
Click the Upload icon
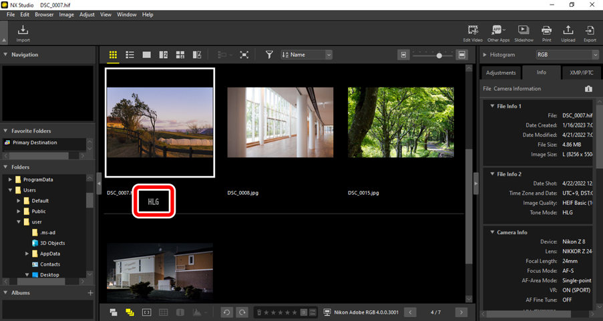click(x=568, y=33)
